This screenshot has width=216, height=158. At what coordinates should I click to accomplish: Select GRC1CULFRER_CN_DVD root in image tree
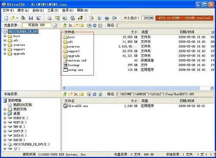pos(23,32)
